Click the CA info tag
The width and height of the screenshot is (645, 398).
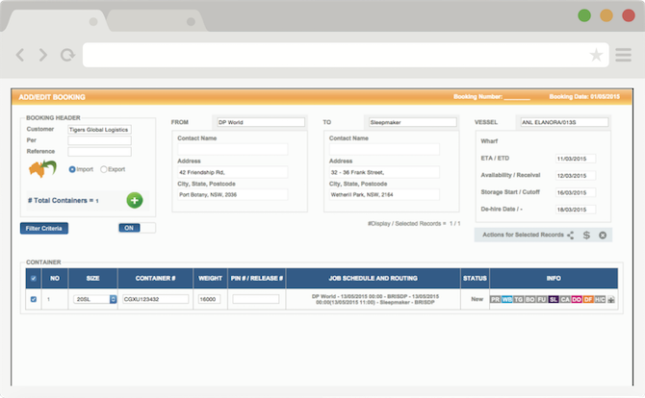[x=565, y=299]
